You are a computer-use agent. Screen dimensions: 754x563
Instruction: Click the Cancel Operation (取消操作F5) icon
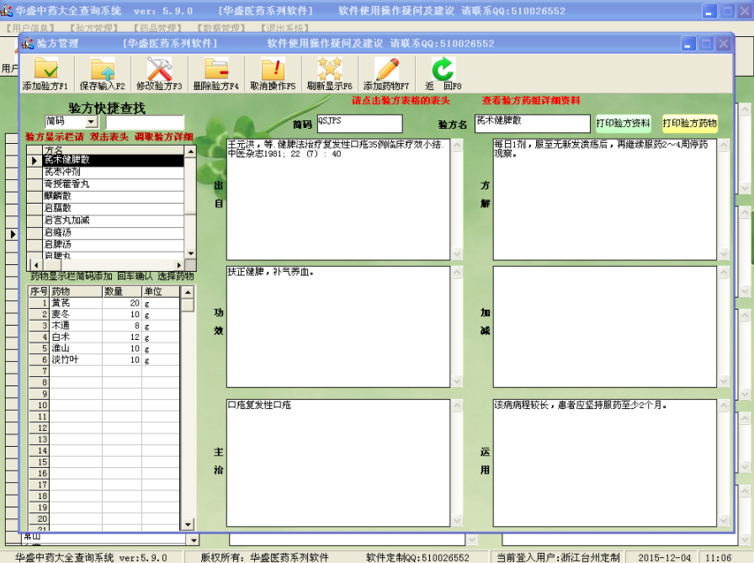[273, 68]
